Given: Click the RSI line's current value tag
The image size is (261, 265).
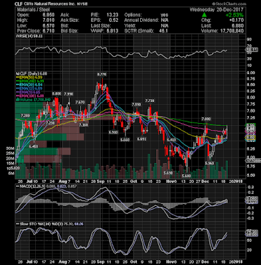Looking at the screenshot, I should pyautogui.click(x=252, y=50).
